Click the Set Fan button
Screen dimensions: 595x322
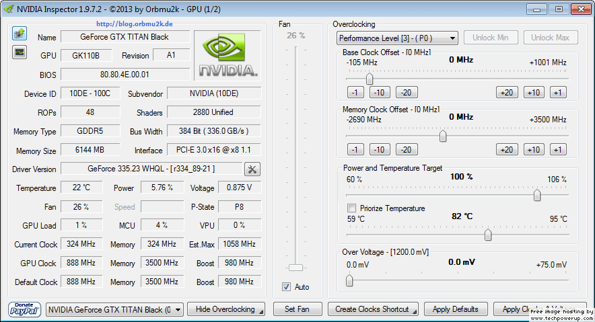297,309
